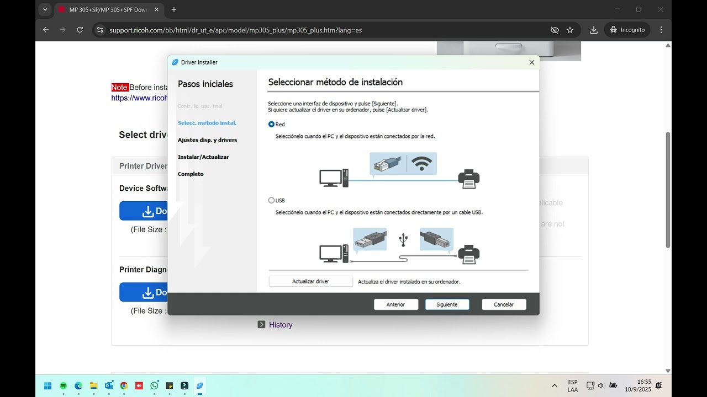Open the tab search dropdown arrow
Image resolution: width=707 pixels, height=397 pixels.
point(45,9)
